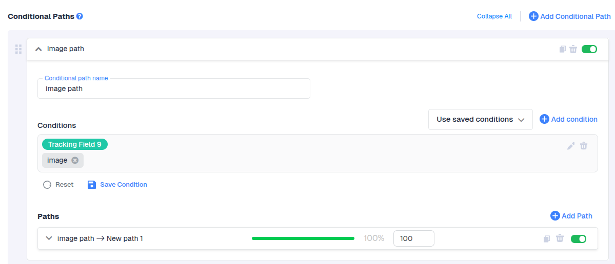
Task: Edit the Tracking Field 9 condition
Action: (x=571, y=146)
